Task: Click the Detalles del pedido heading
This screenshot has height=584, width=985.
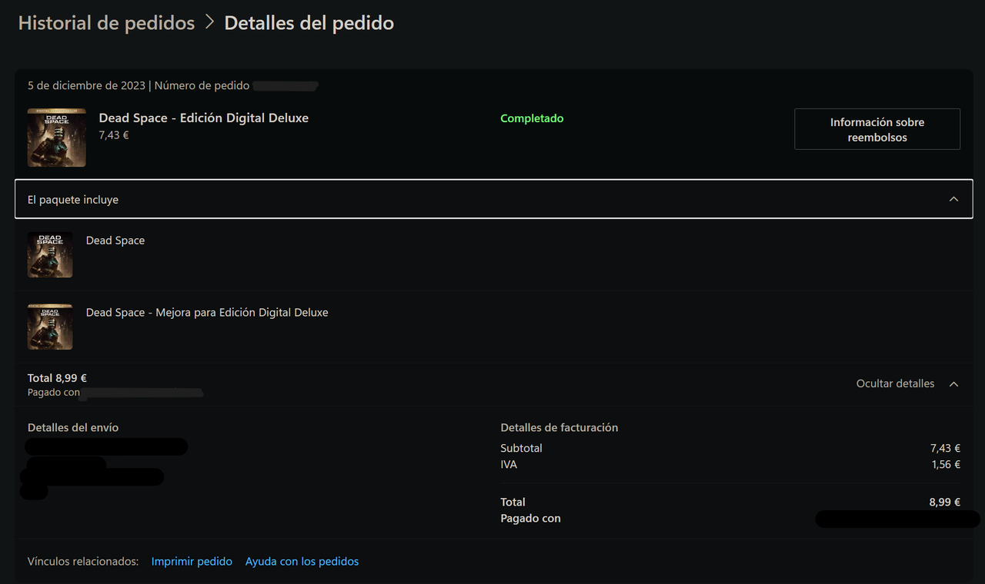Action: click(309, 23)
